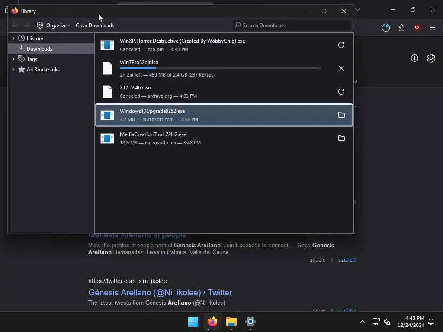The height and width of the screenshot is (332, 443).
Task: Retry the X17-59465.iso download
Action: point(341,92)
